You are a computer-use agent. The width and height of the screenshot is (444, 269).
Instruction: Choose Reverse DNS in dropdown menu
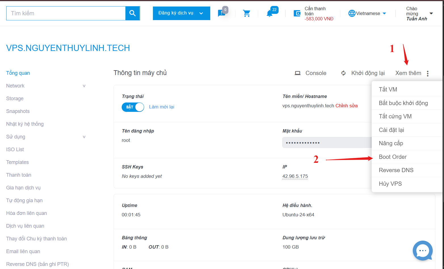(407, 170)
